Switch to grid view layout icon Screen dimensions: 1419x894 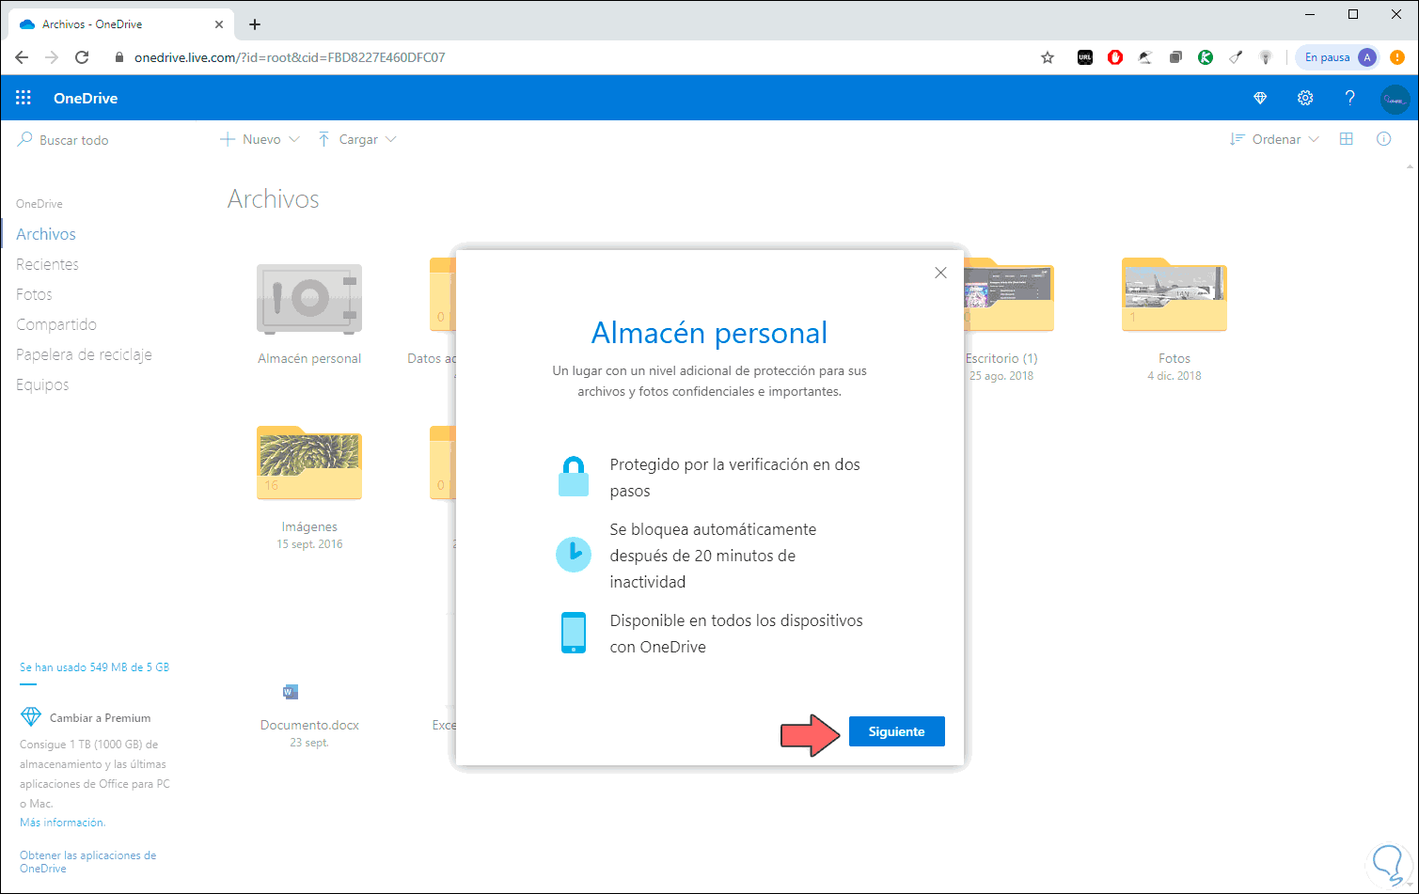point(1347,139)
